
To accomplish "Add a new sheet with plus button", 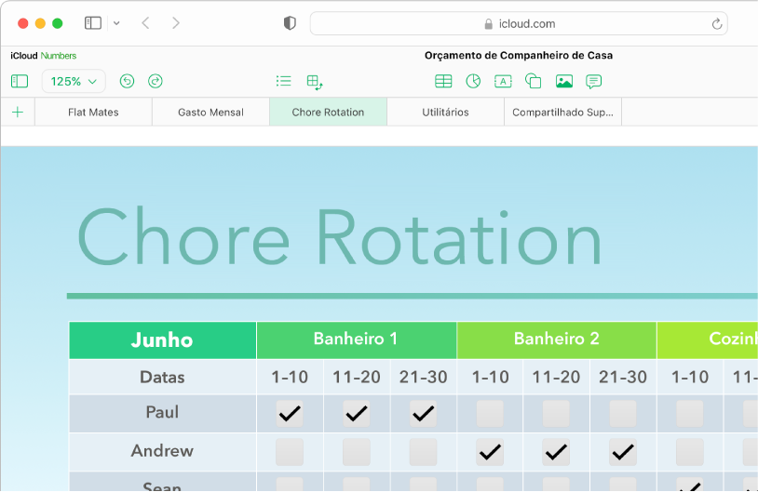I will point(18,113).
